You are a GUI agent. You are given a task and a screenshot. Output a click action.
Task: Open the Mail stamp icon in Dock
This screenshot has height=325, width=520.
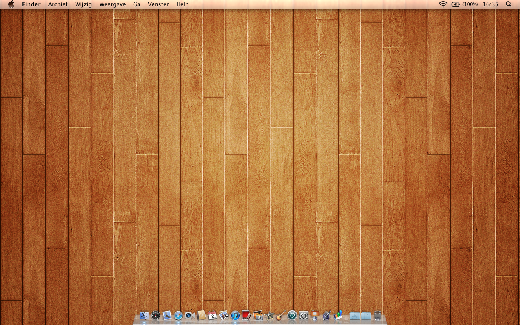point(167,315)
